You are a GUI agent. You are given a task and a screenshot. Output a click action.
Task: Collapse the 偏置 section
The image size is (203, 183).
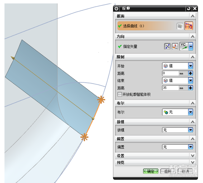click(193, 139)
